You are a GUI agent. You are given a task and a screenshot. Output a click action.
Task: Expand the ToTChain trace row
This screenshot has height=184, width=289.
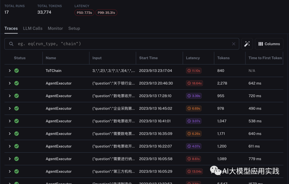[10, 71]
